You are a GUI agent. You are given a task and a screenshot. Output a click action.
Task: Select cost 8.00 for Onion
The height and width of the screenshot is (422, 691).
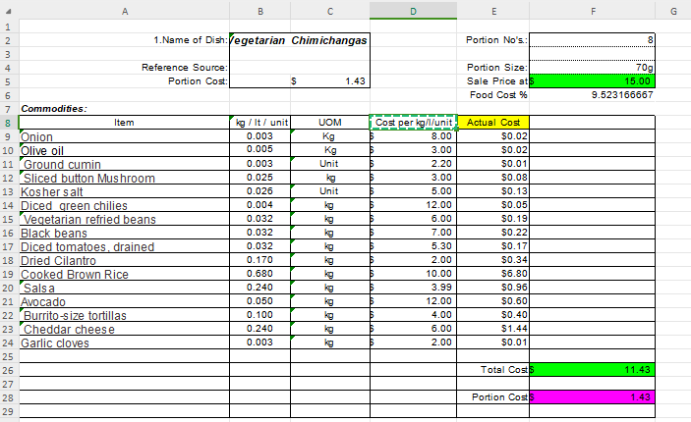(413, 136)
